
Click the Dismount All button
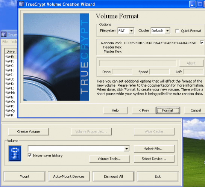pos(113,176)
